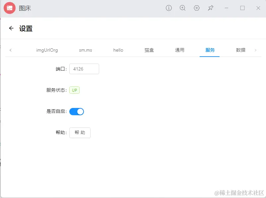Click the UP service status tag
The width and height of the screenshot is (266, 198).
pyautogui.click(x=75, y=90)
